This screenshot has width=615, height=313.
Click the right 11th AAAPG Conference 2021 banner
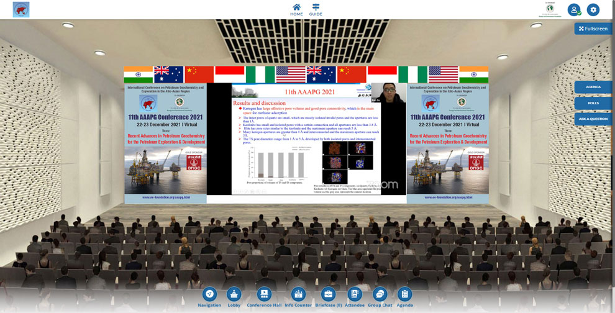[447, 143]
